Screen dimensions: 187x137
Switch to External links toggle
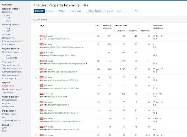tap(39, 11)
